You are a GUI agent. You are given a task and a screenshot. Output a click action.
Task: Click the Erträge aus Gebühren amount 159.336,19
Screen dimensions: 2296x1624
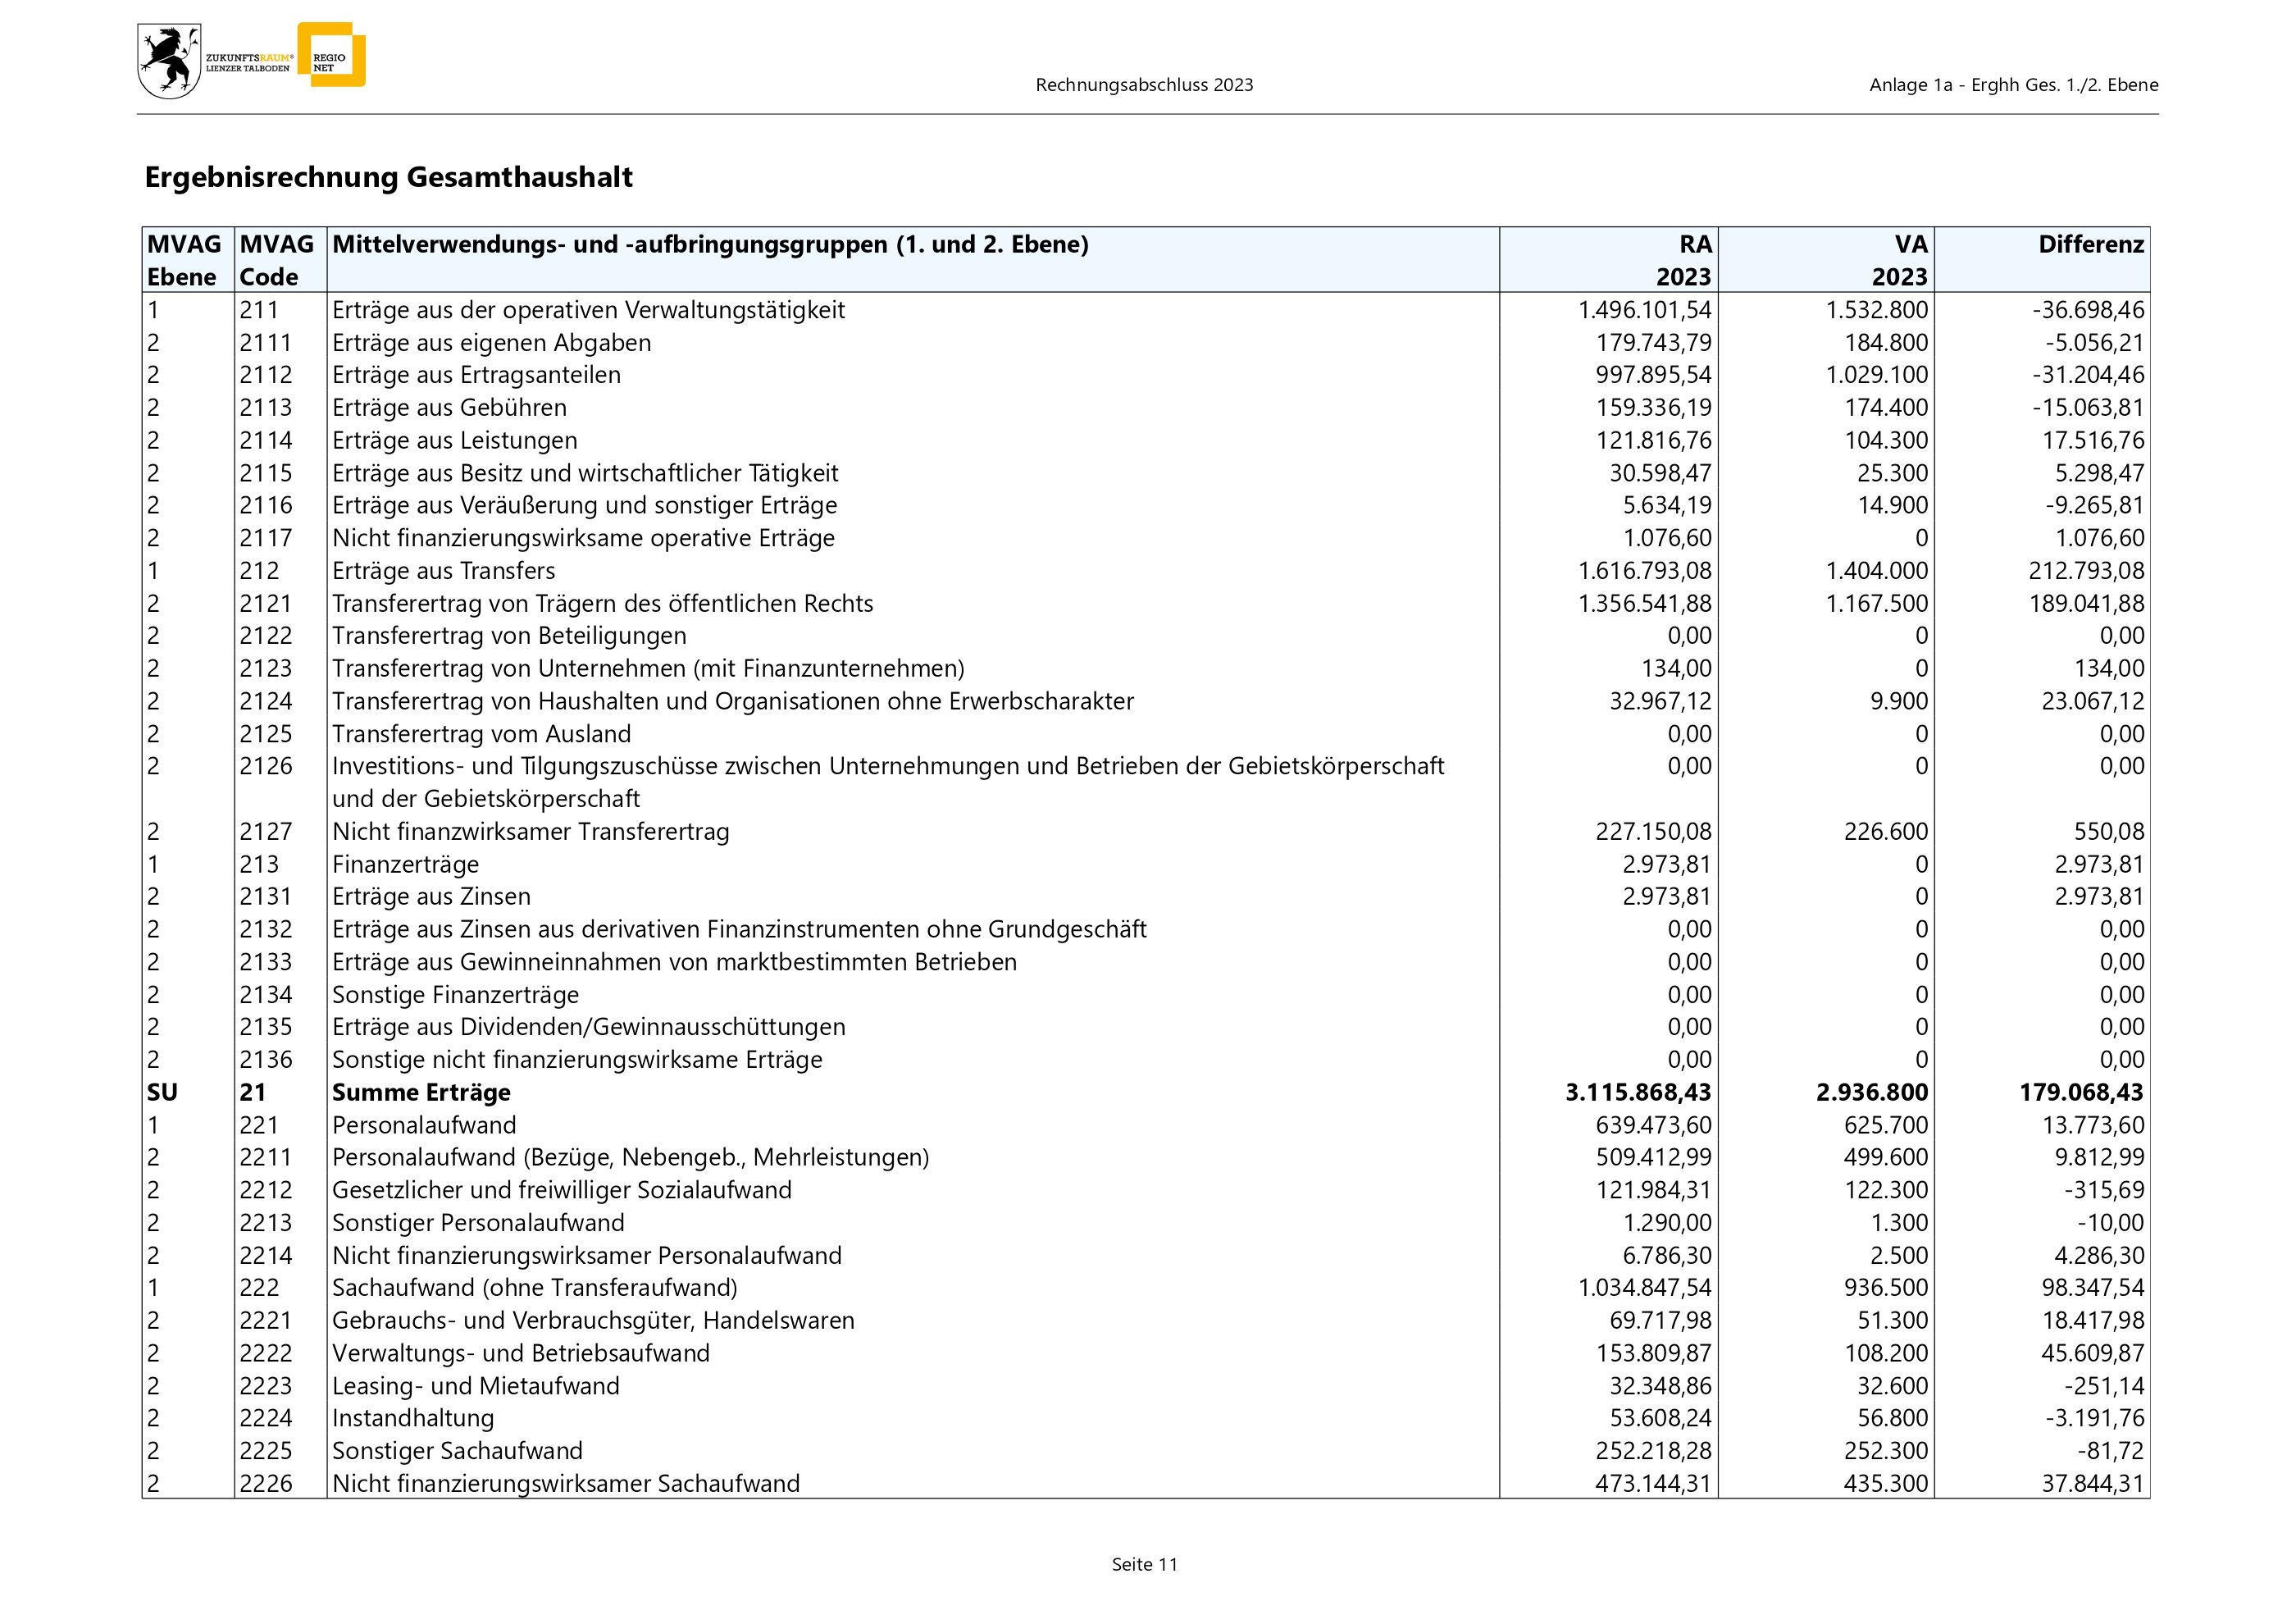tap(1653, 408)
